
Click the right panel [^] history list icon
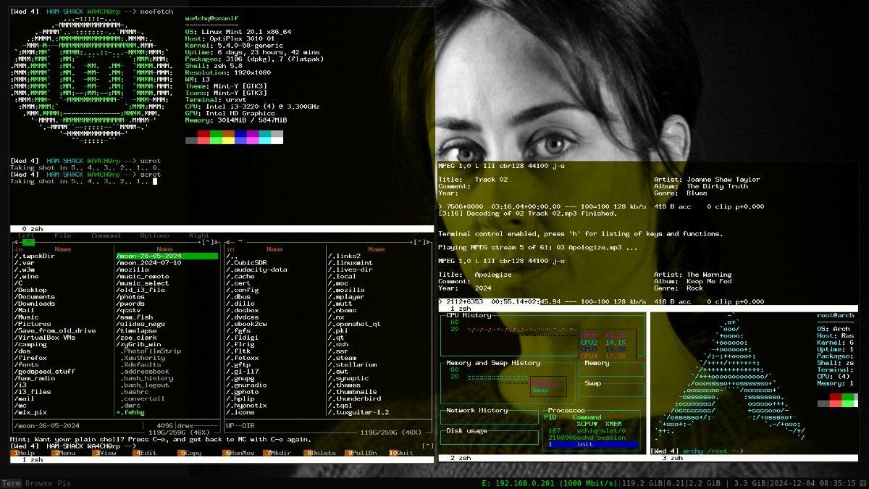point(420,242)
